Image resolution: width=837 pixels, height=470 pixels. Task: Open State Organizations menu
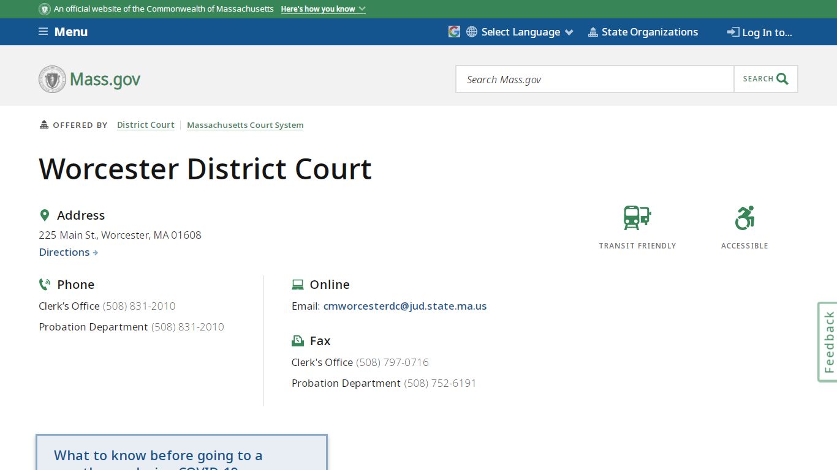[x=643, y=32]
